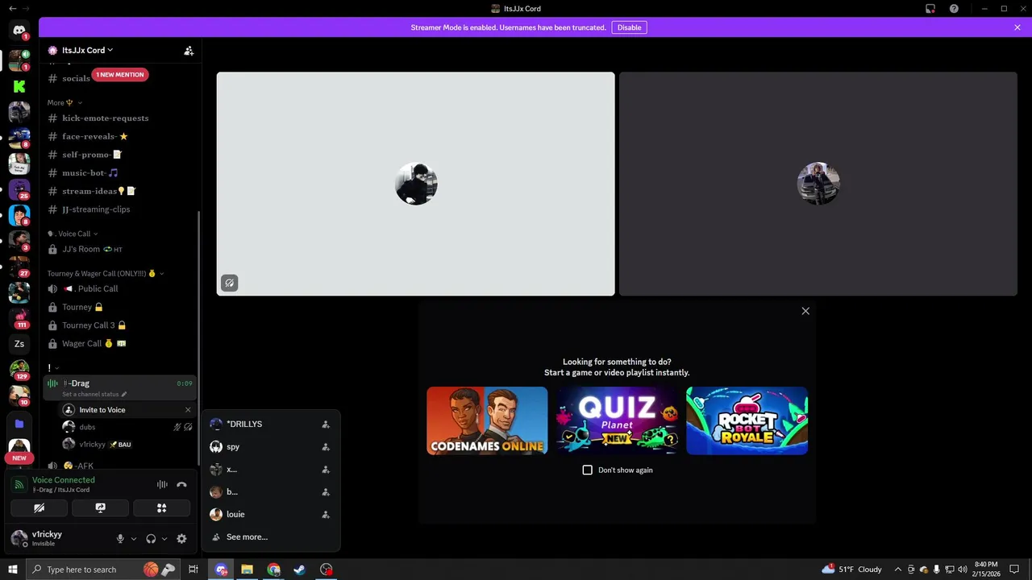Open JJ-streaming-clips channel
This screenshot has height=580, width=1032.
[119, 209]
